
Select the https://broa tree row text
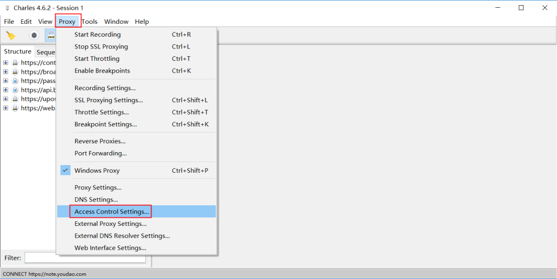coord(38,72)
